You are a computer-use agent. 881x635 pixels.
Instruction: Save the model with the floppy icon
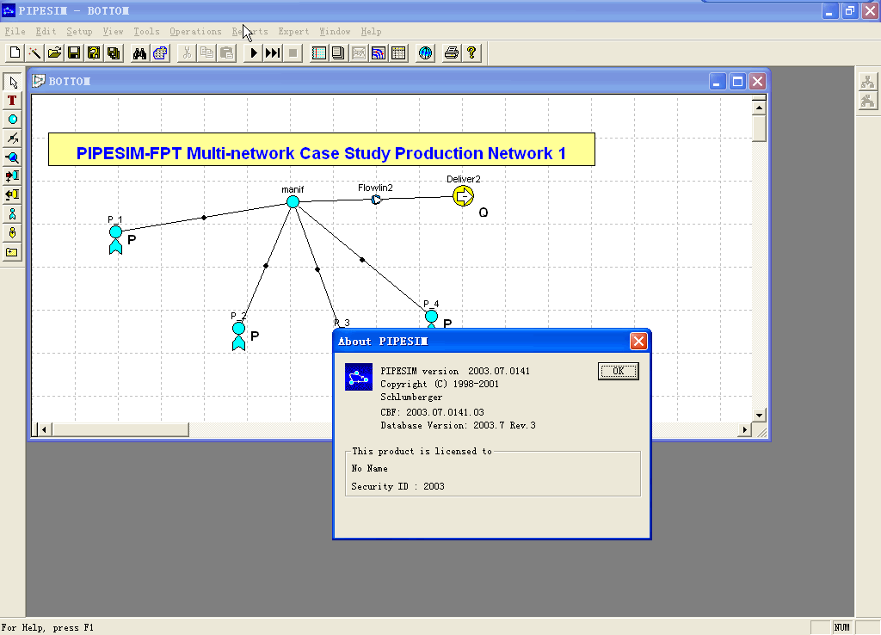(74, 53)
